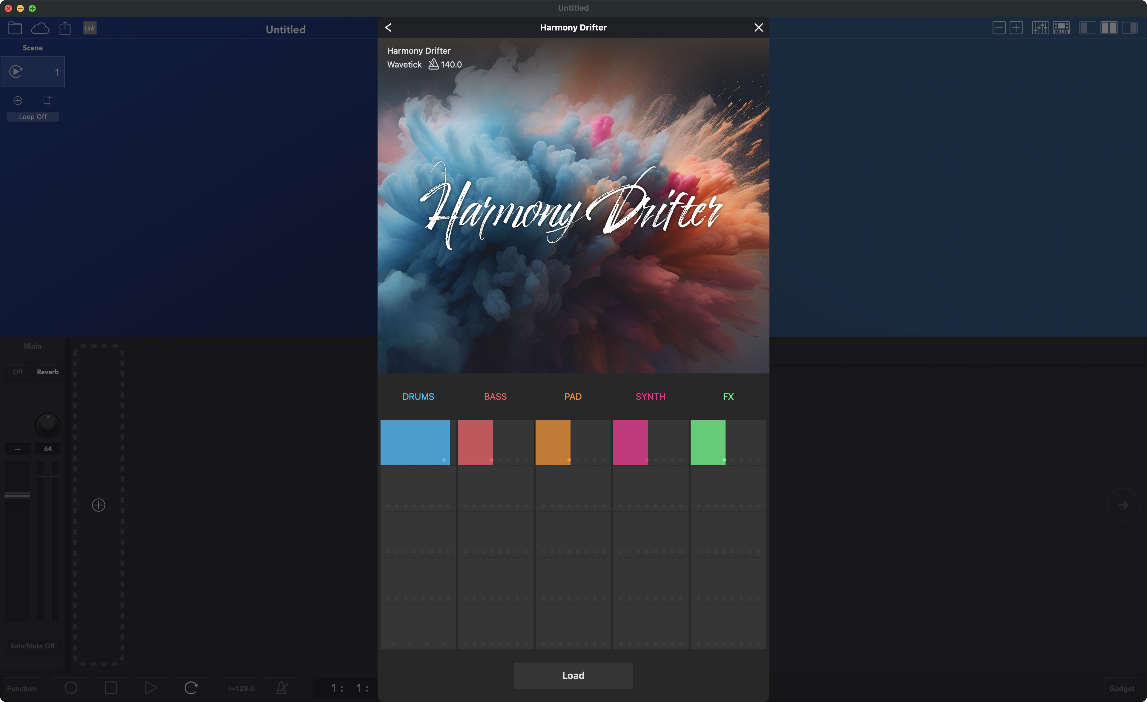Click the record circle button
Screen dimensions: 1147x702
(x=71, y=688)
